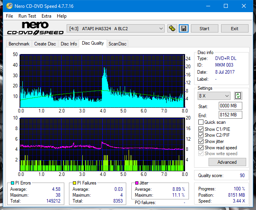Click Jitter average 8.89 %
This screenshot has height=210, width=256.
tap(179, 189)
